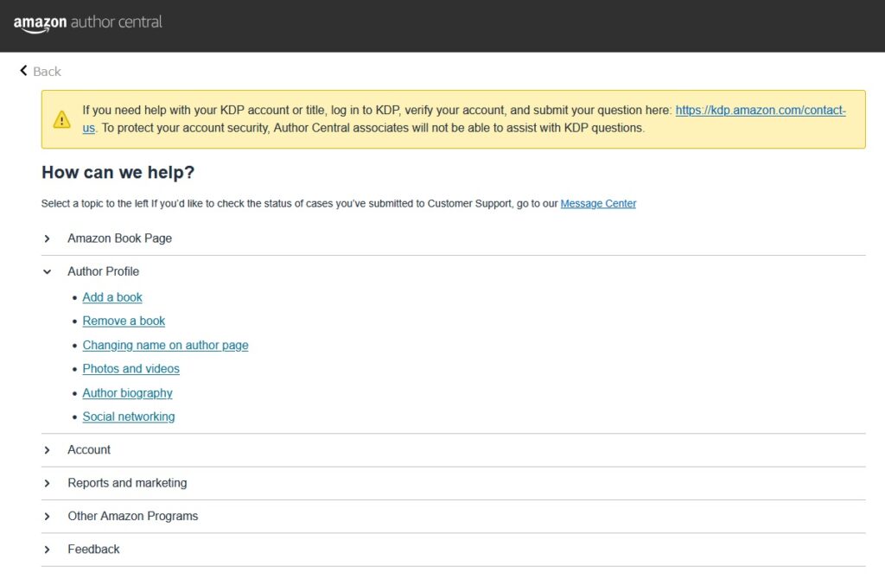The width and height of the screenshot is (885, 585).
Task: Select the Account topic
Action: (x=89, y=449)
